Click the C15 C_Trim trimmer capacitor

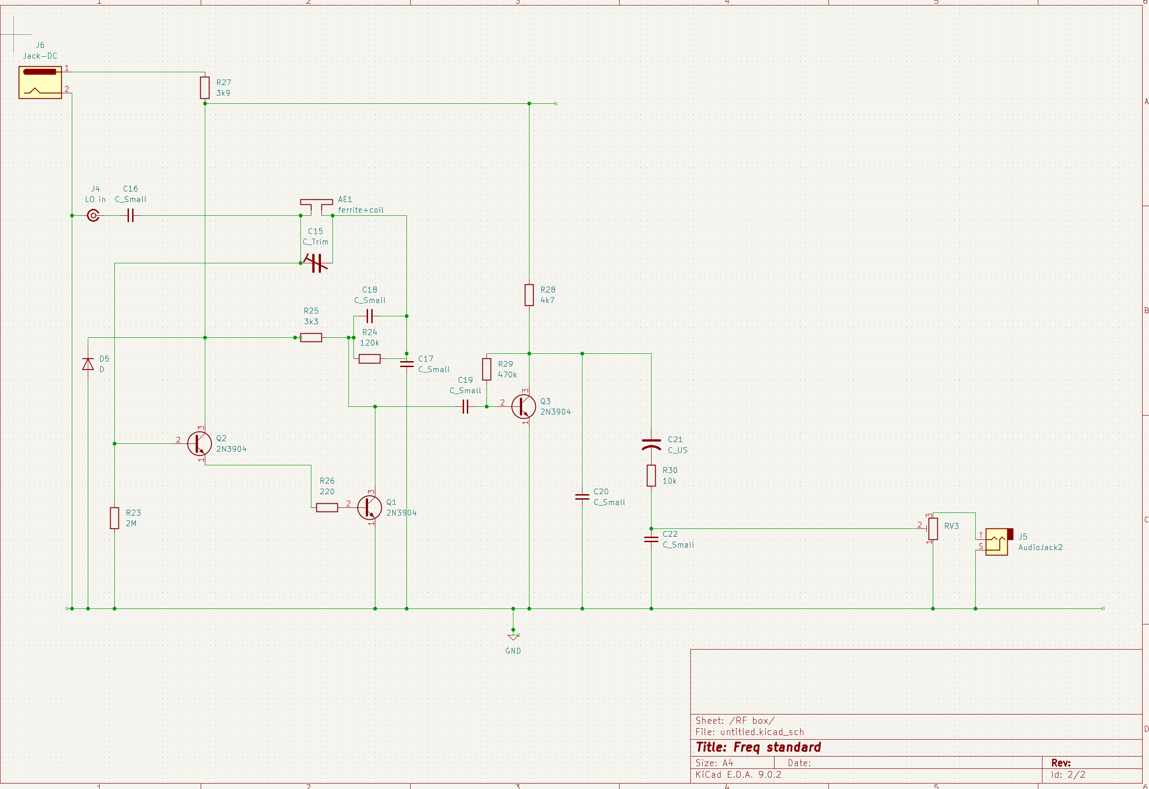[x=316, y=263]
